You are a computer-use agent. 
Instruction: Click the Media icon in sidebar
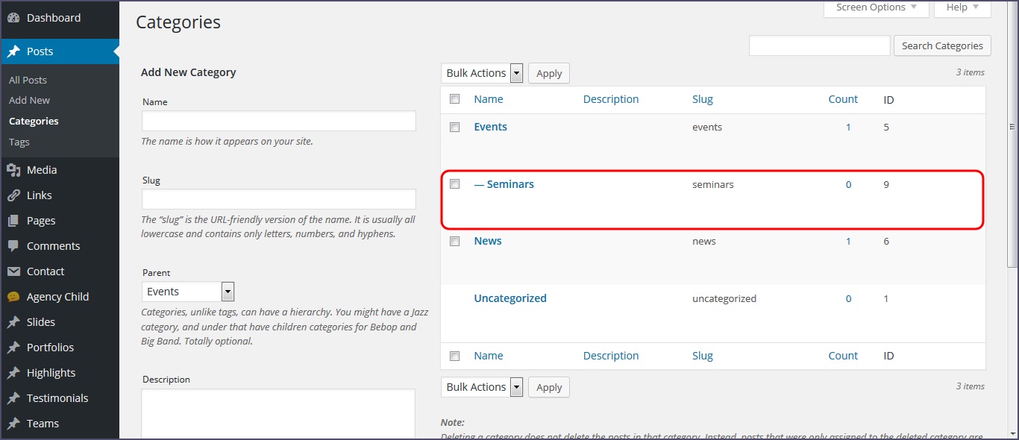[13, 170]
